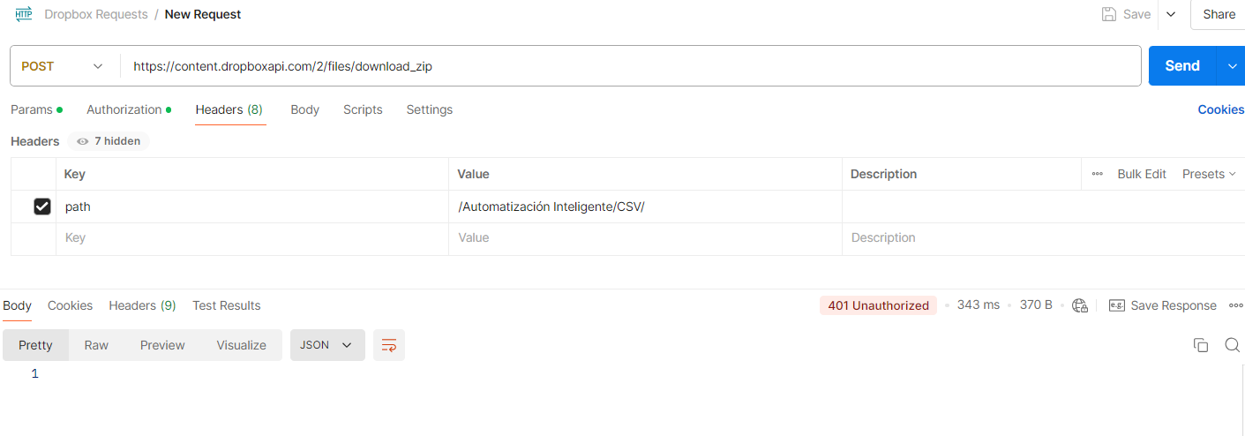Expand the Presets dropdown
The height and width of the screenshot is (436, 1245).
pos(1209,174)
